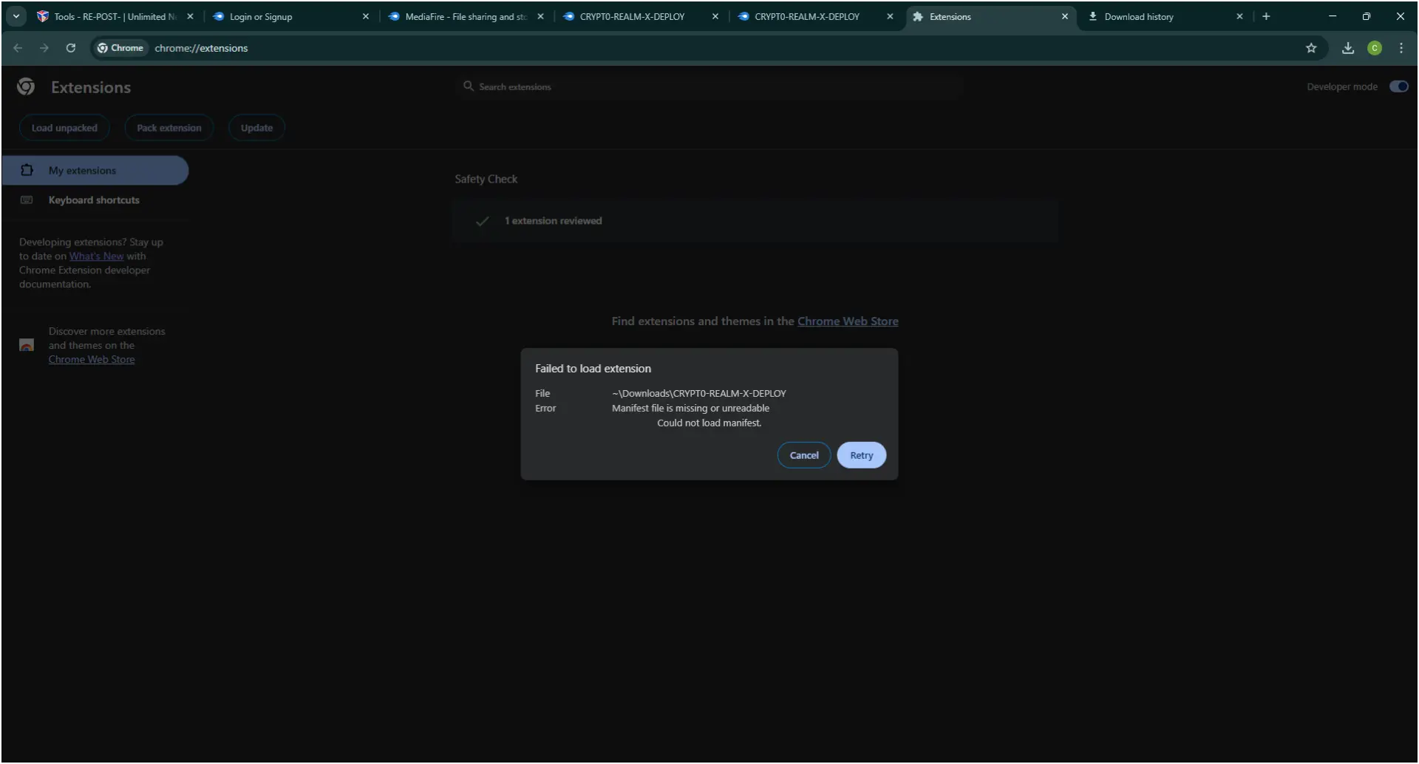1419x764 pixels.
Task: Close the Download history tab
Action: pos(1239,16)
